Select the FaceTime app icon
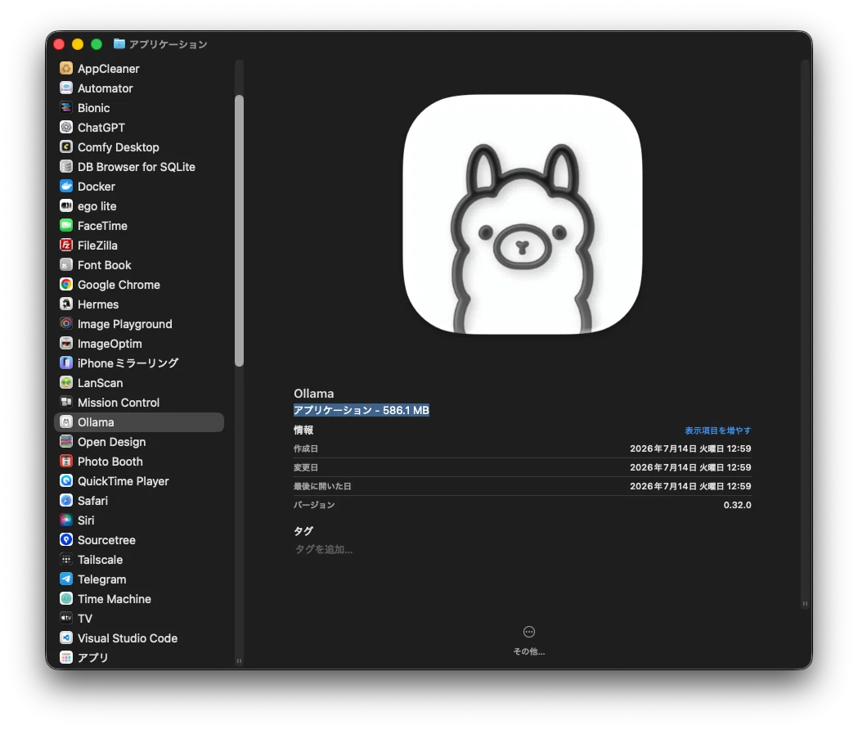This screenshot has height=730, width=858. [66, 226]
